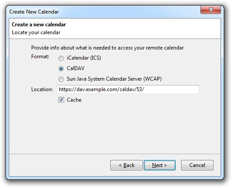This screenshot has width=232, height=188.
Task: Click empty part of the Location input field
Action: pyautogui.click(x=172, y=89)
